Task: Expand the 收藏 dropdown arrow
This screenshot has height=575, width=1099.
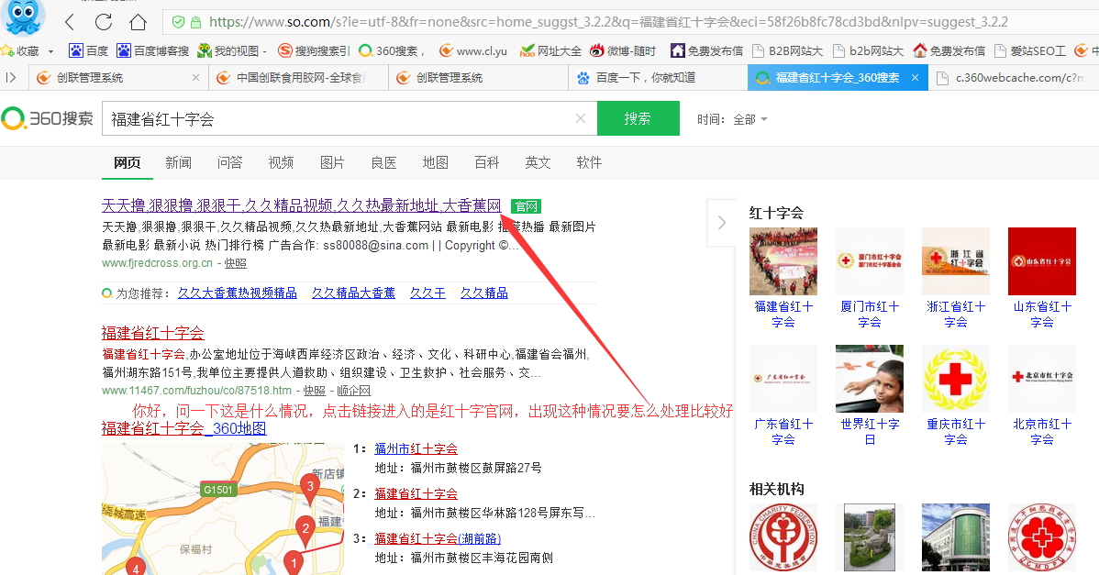Action: click(x=50, y=51)
